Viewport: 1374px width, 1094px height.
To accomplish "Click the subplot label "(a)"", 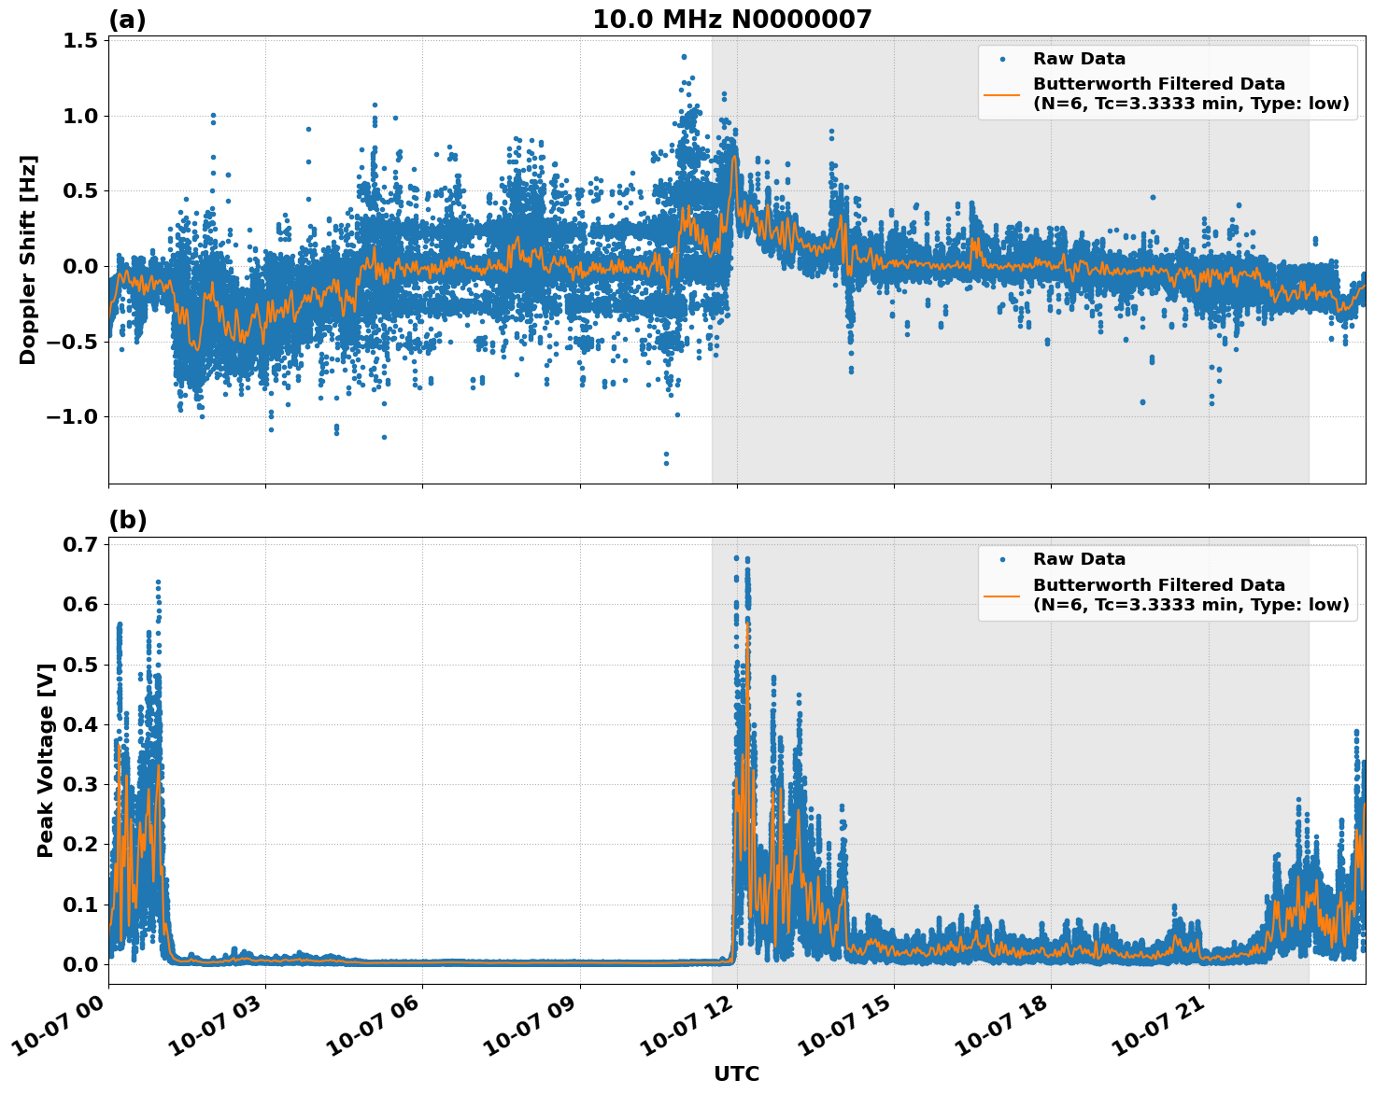I will 129,17.
